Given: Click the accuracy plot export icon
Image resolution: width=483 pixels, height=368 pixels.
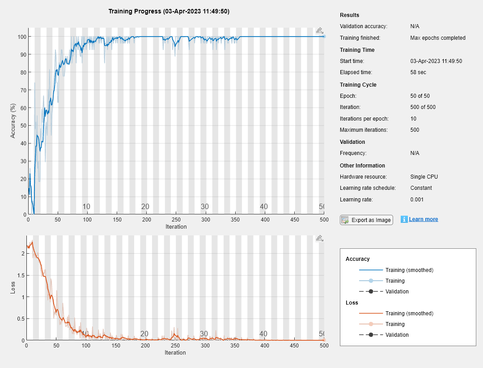Looking at the screenshot, I should tap(319, 30).
